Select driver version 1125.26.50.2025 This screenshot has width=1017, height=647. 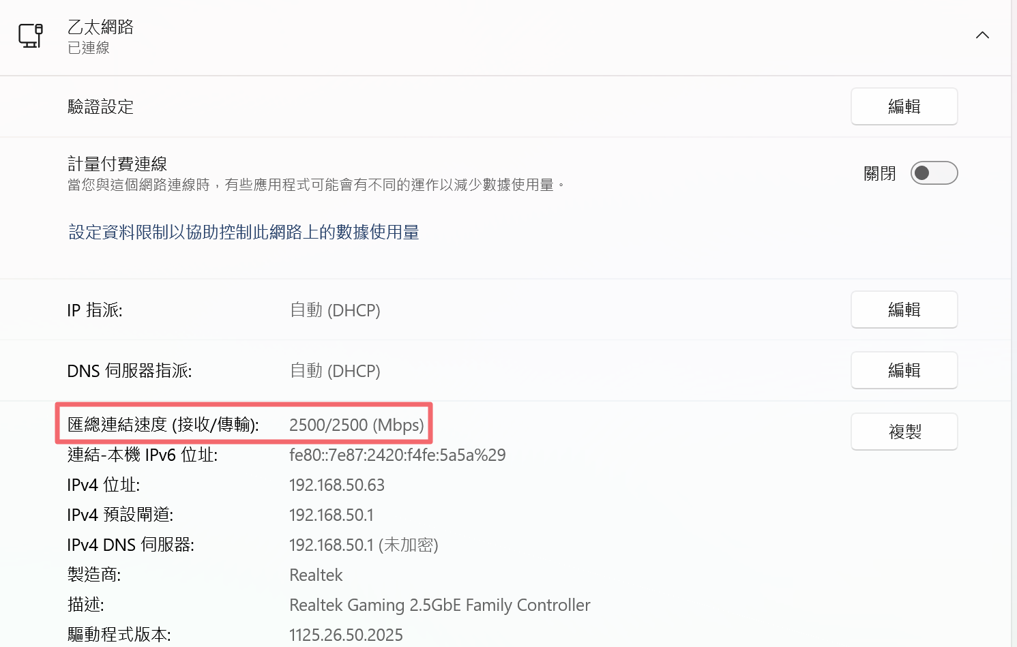click(346, 635)
